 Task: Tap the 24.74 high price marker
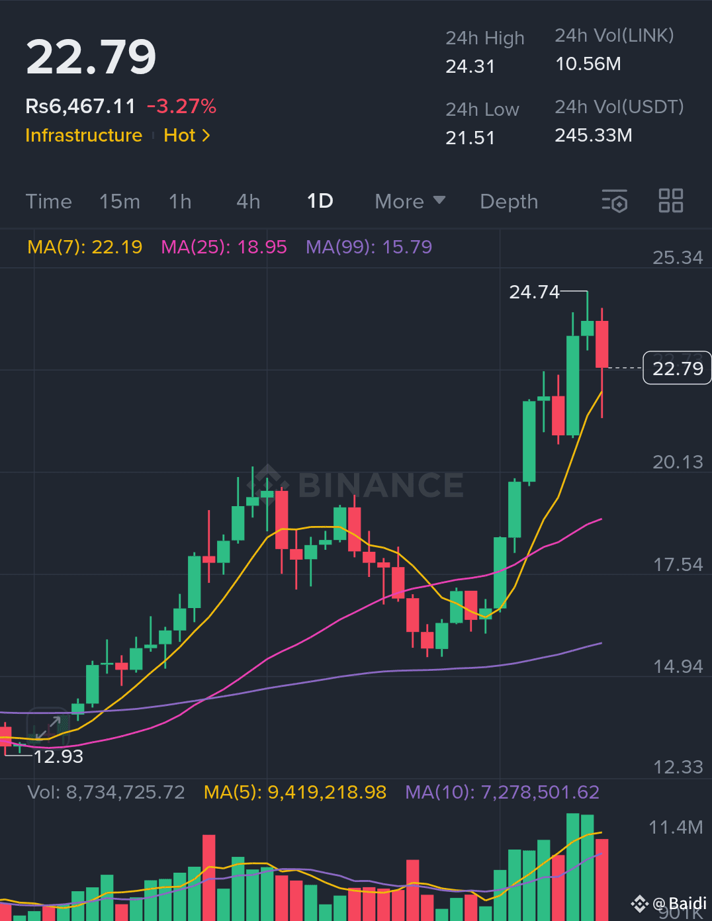pyautogui.click(x=534, y=292)
